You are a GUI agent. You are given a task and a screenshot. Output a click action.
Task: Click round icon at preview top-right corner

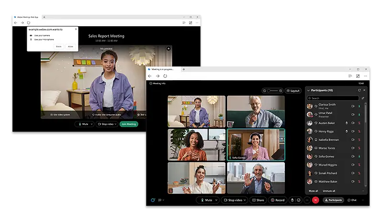click(169, 49)
